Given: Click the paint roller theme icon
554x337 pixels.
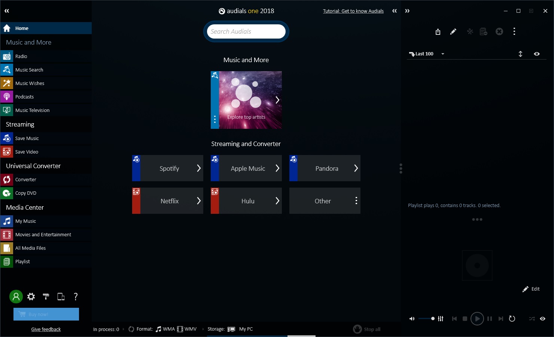Looking at the screenshot, I should click(46, 297).
